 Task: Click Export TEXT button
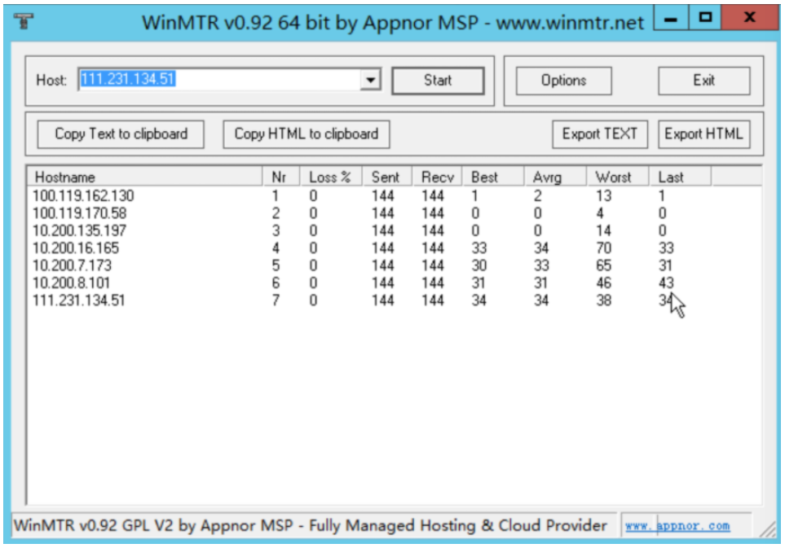tap(600, 134)
